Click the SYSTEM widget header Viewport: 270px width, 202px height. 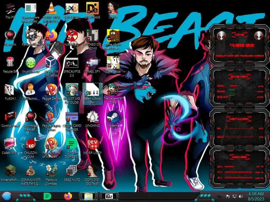[x=239, y=77]
